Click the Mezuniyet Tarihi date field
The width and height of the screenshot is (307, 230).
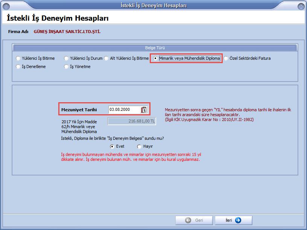124,110
